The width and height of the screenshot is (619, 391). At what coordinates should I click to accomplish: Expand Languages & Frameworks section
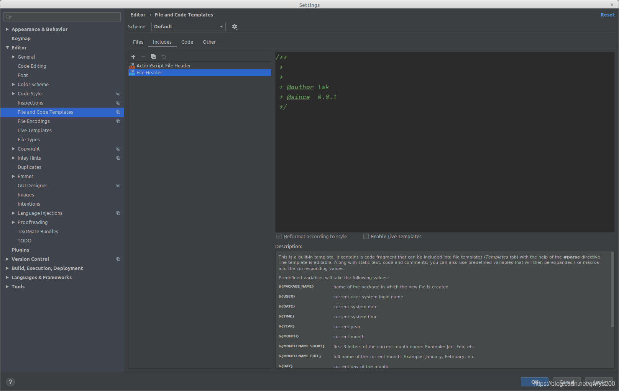coord(7,277)
